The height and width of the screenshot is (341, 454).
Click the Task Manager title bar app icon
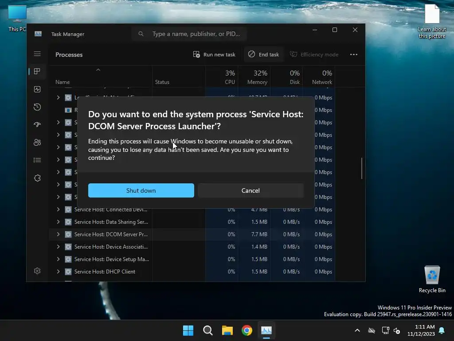point(38,34)
